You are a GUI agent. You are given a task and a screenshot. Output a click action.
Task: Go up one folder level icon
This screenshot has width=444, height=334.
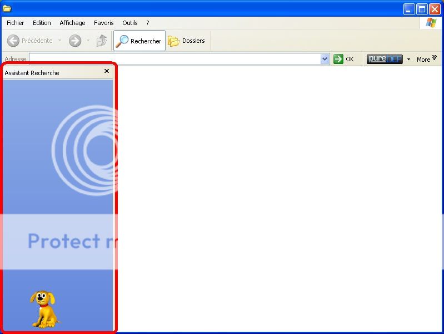[101, 41]
